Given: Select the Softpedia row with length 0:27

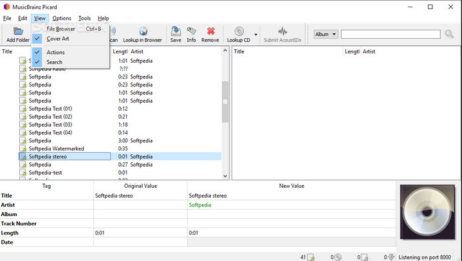Looking at the screenshot, I should (120, 165).
